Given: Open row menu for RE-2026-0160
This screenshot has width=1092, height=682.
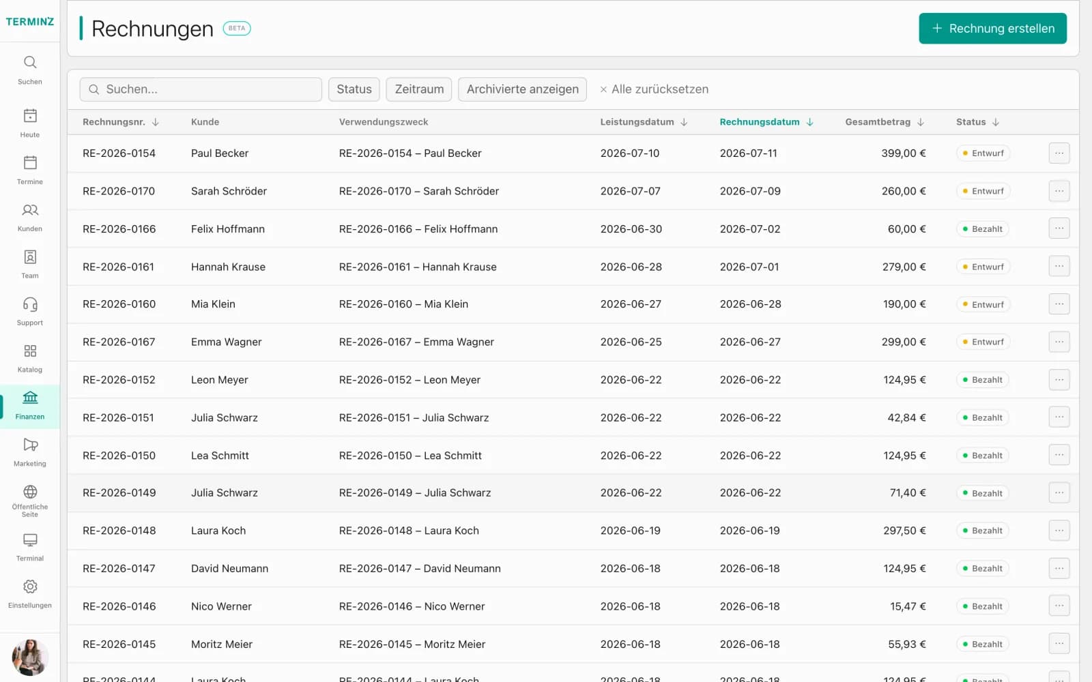Looking at the screenshot, I should tap(1059, 304).
